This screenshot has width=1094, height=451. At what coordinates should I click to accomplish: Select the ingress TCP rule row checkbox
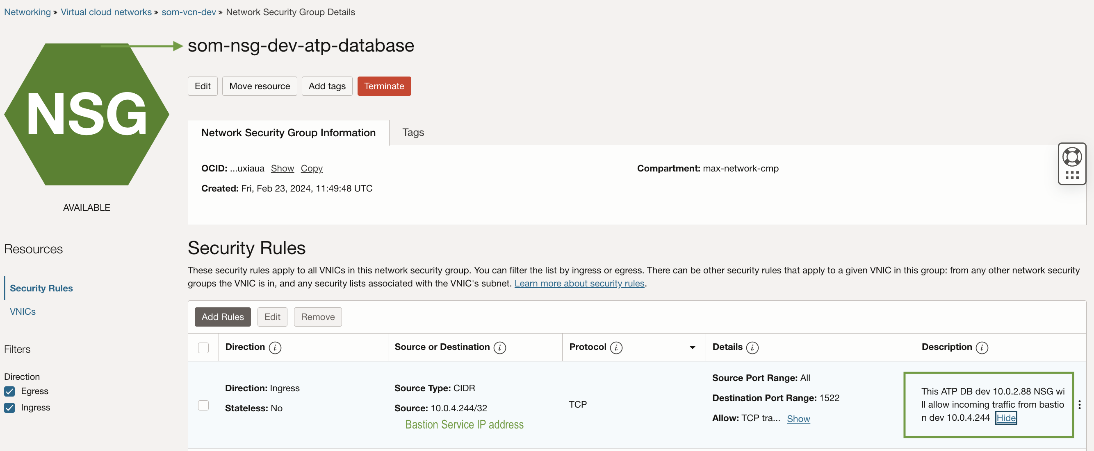coord(203,405)
